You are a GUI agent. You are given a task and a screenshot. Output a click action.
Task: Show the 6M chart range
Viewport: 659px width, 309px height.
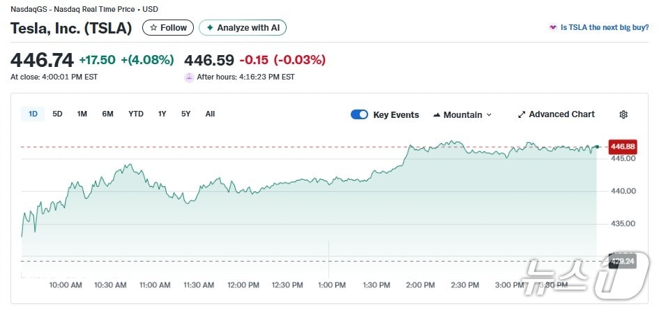pyautogui.click(x=107, y=114)
